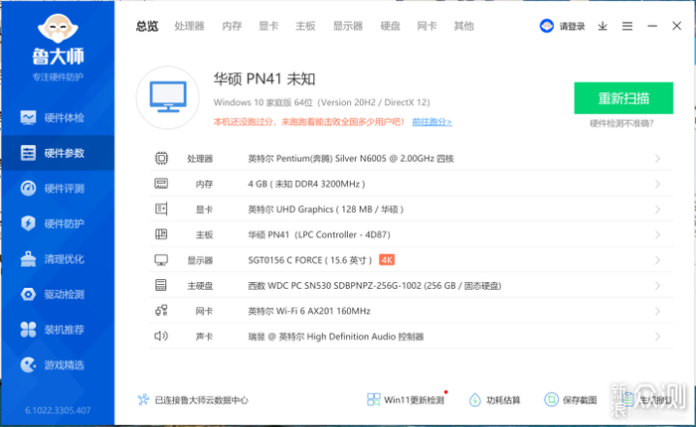Click the 主硬盘 disk icon
The width and height of the screenshot is (696, 427).
[x=161, y=285]
